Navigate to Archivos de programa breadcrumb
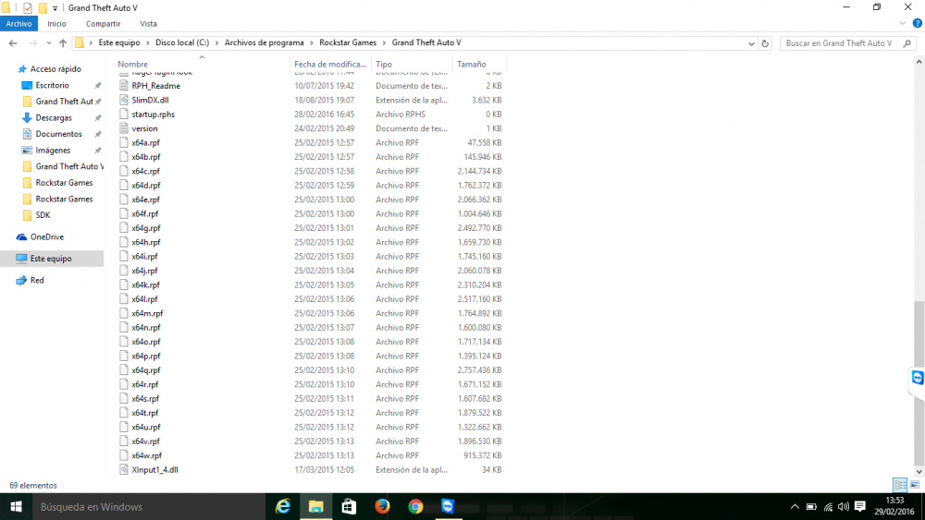 click(265, 43)
